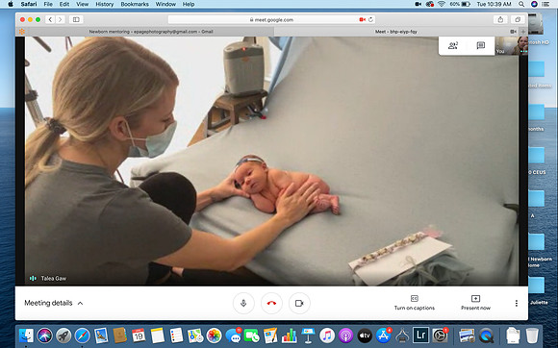Open Finder from the Dock
Image resolution: width=558 pixels, height=348 pixels.
click(26, 336)
